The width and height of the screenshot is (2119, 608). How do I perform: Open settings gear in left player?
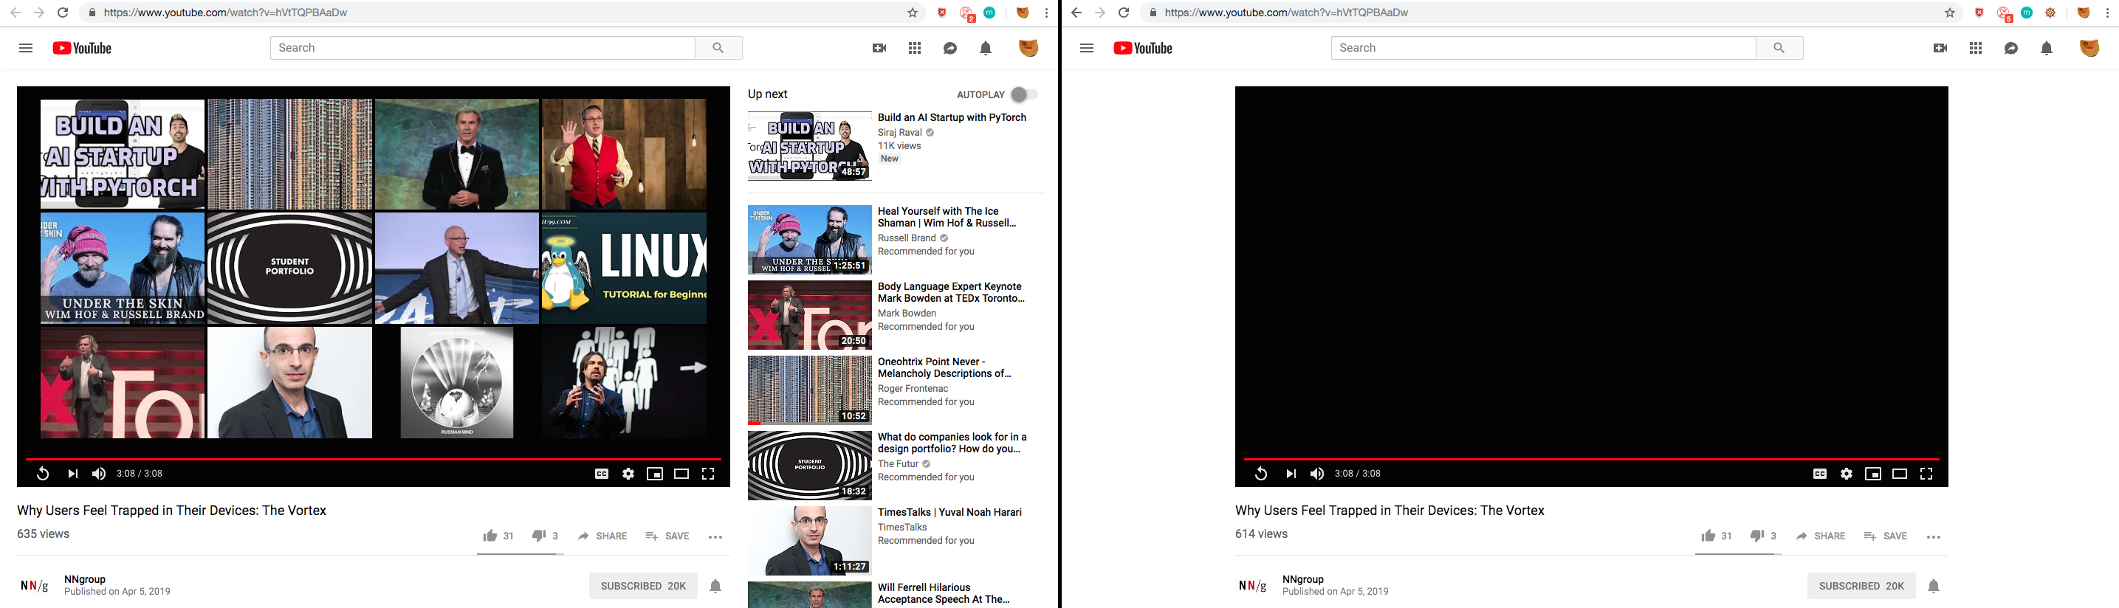tap(628, 473)
